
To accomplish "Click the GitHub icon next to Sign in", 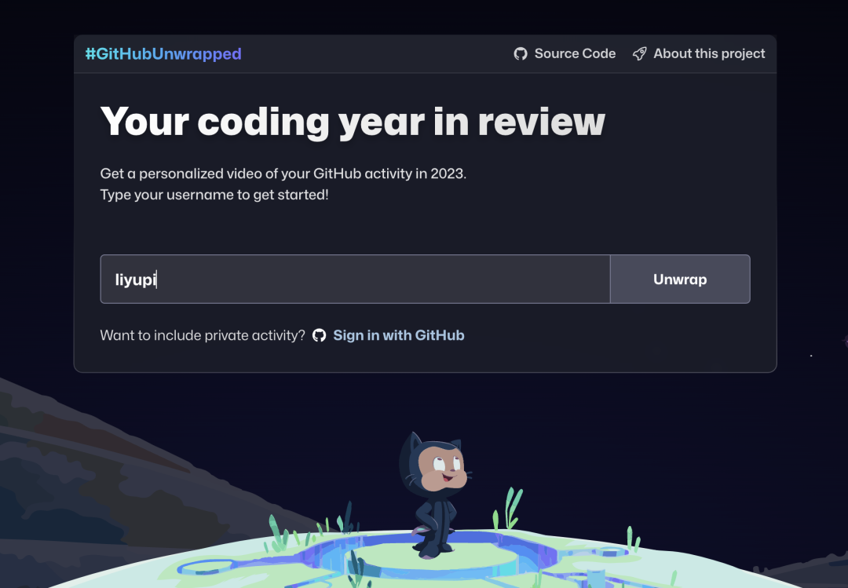I will pyautogui.click(x=319, y=335).
